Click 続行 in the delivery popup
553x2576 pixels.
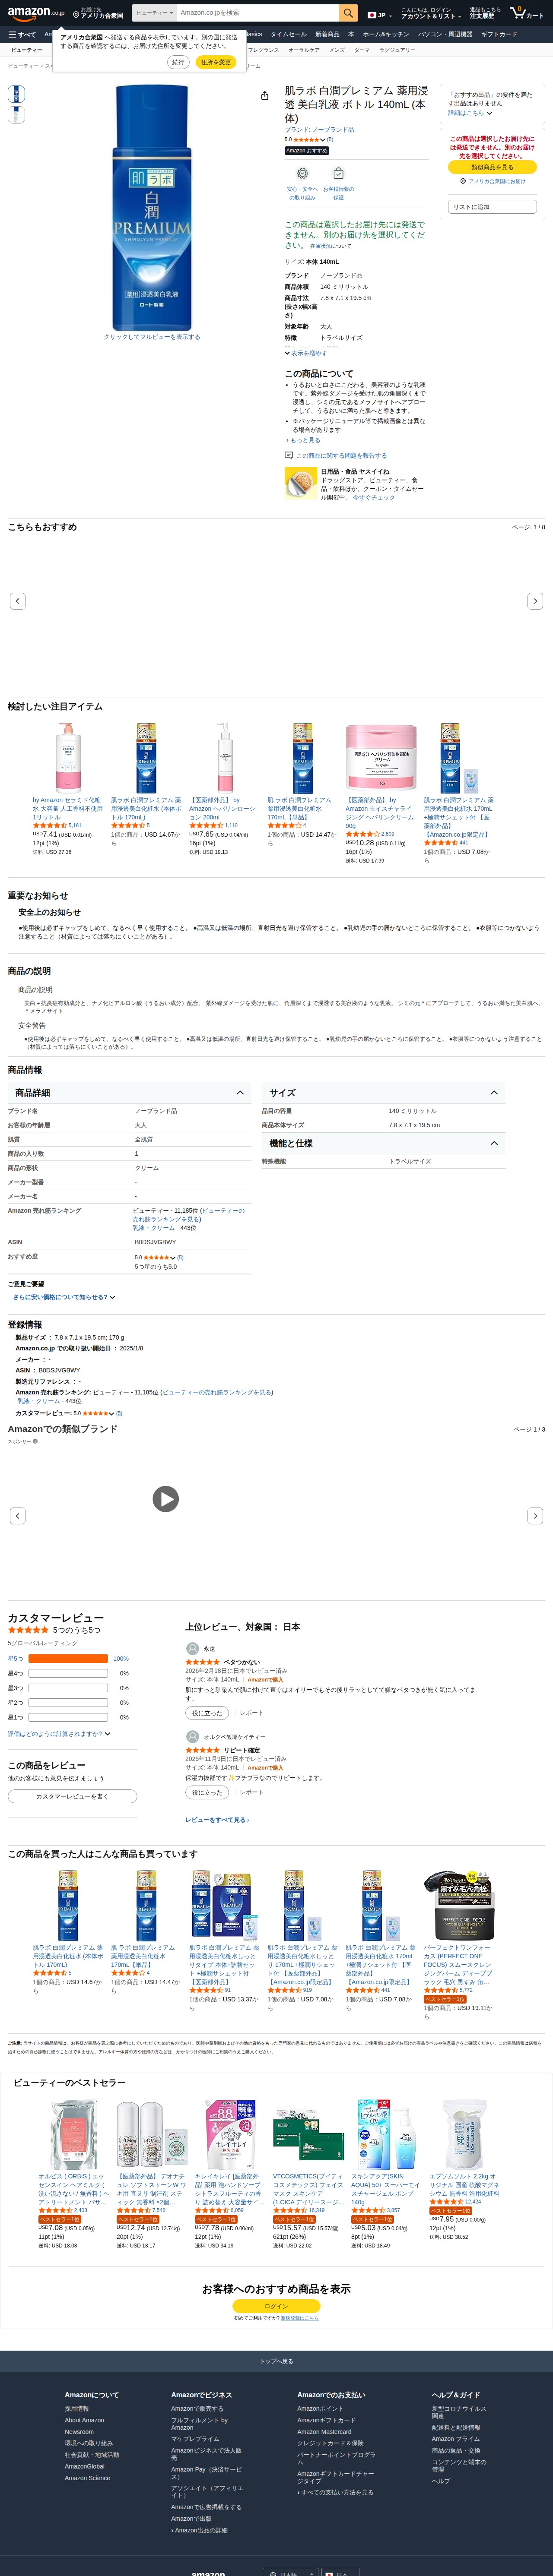(178, 62)
